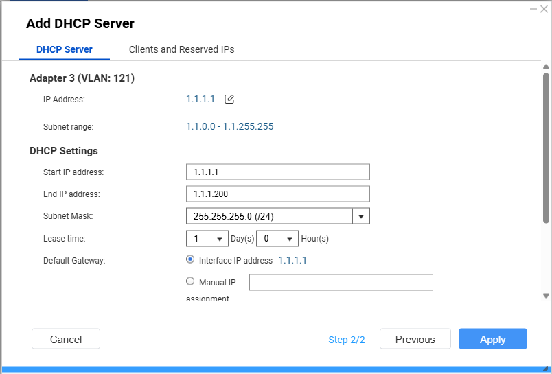Expand the lease time Day(s) dropdown
Screen dimensions: 552x374
[x=220, y=239]
